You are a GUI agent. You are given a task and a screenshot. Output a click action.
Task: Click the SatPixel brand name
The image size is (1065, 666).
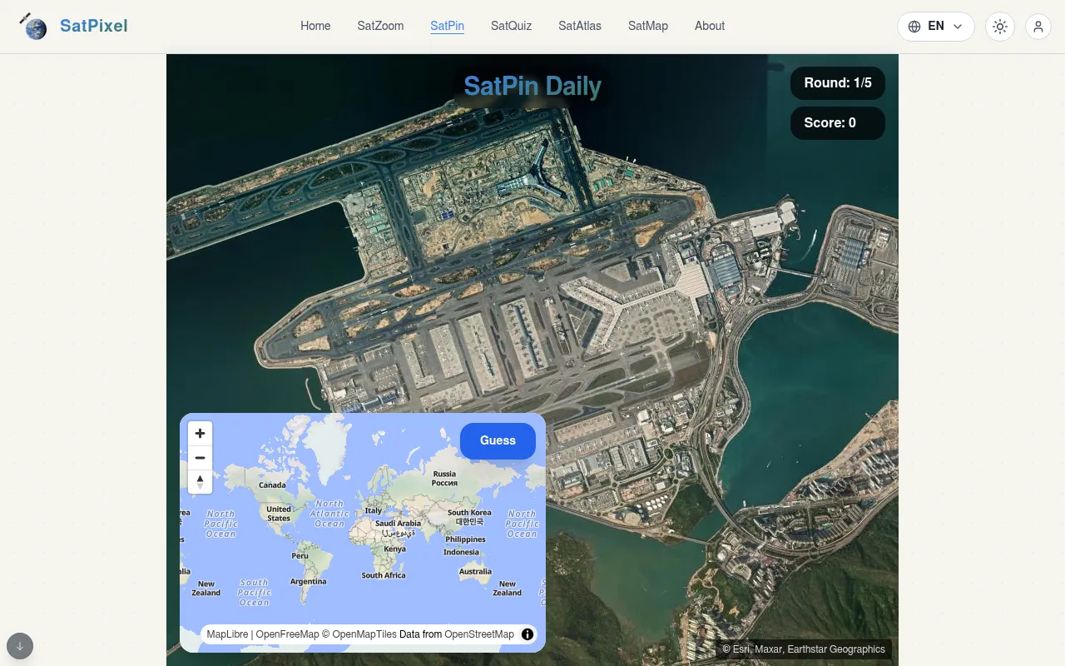(x=94, y=26)
